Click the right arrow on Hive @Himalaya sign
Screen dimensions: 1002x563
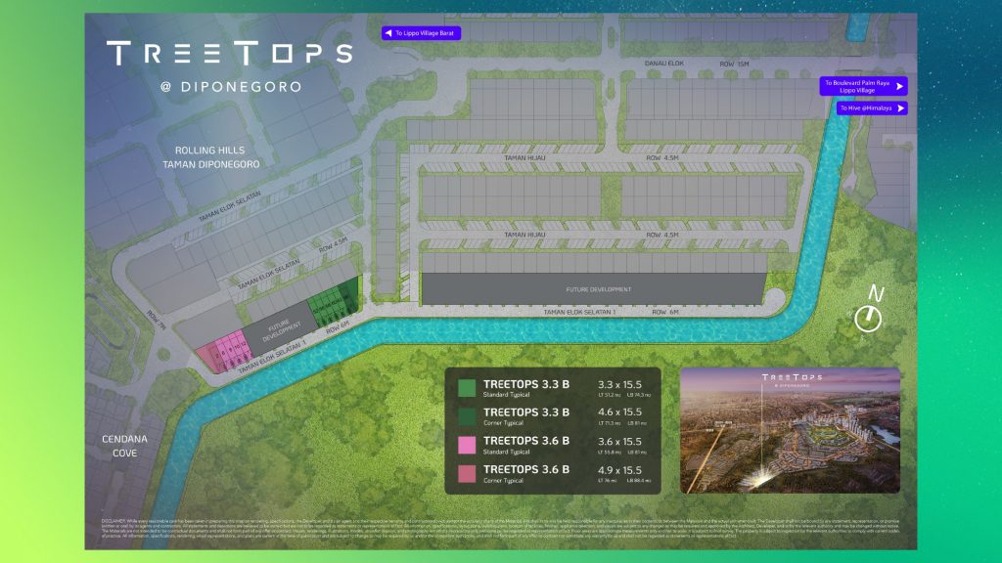(901, 108)
